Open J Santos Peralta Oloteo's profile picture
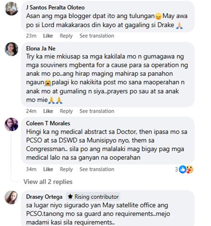 [11, 8]
